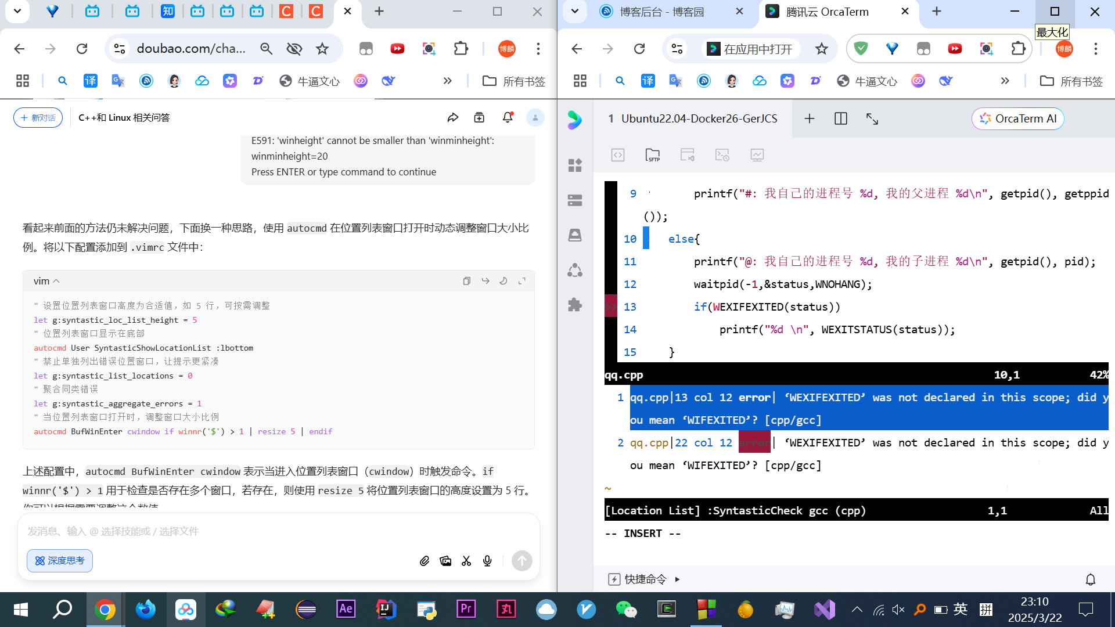Reload the Doubao page
This screenshot has width=1115, height=627.
pyautogui.click(x=82, y=49)
